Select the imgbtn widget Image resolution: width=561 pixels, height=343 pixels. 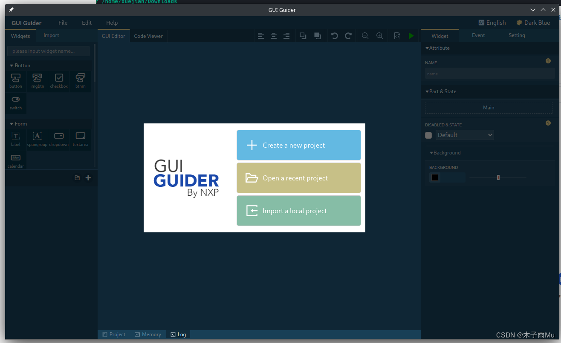point(37,81)
